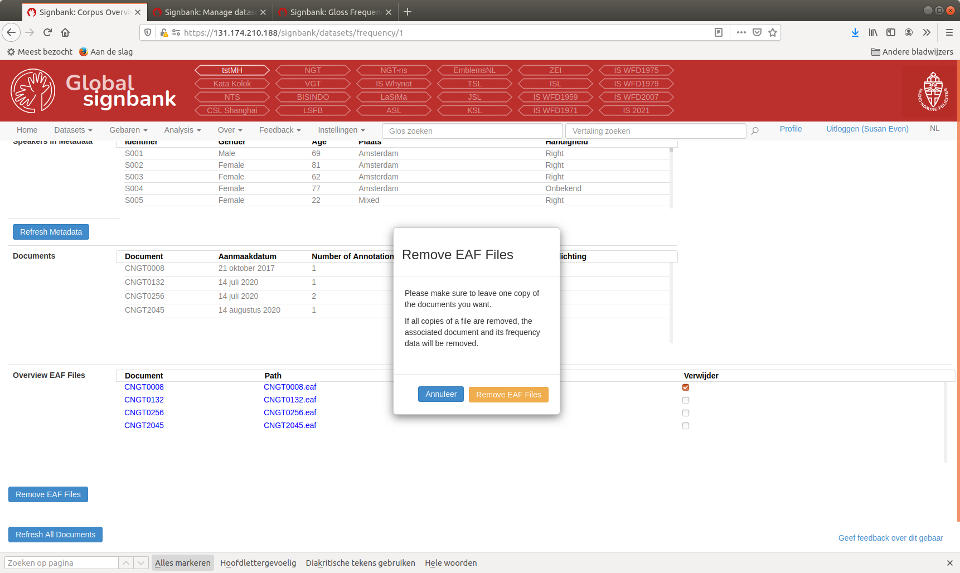
Task: Switch to the Gloss Frequency browser tab
Action: point(328,11)
